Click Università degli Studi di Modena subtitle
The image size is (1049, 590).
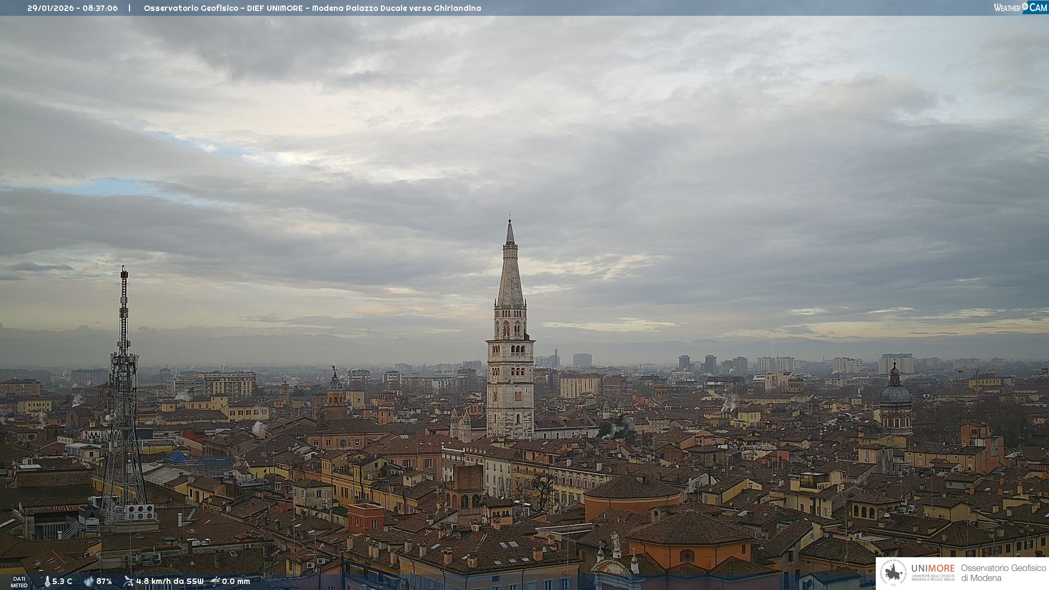pyautogui.click(x=933, y=577)
